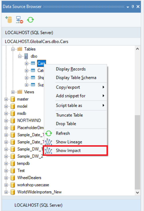Expand the master database node
The image size is (144, 211).
[6, 99]
